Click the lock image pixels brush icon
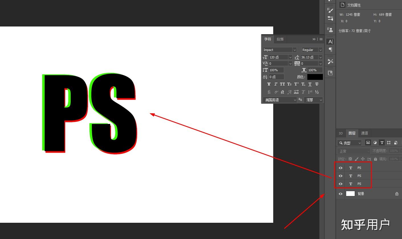The height and width of the screenshot is (239, 402). click(356, 159)
